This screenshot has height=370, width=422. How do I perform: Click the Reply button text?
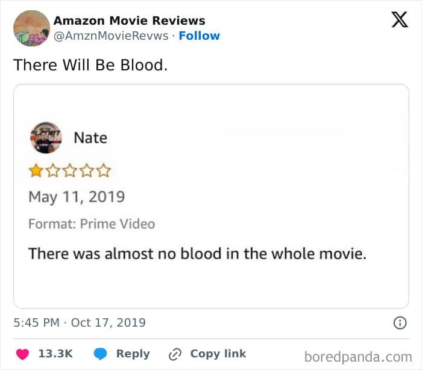click(133, 354)
